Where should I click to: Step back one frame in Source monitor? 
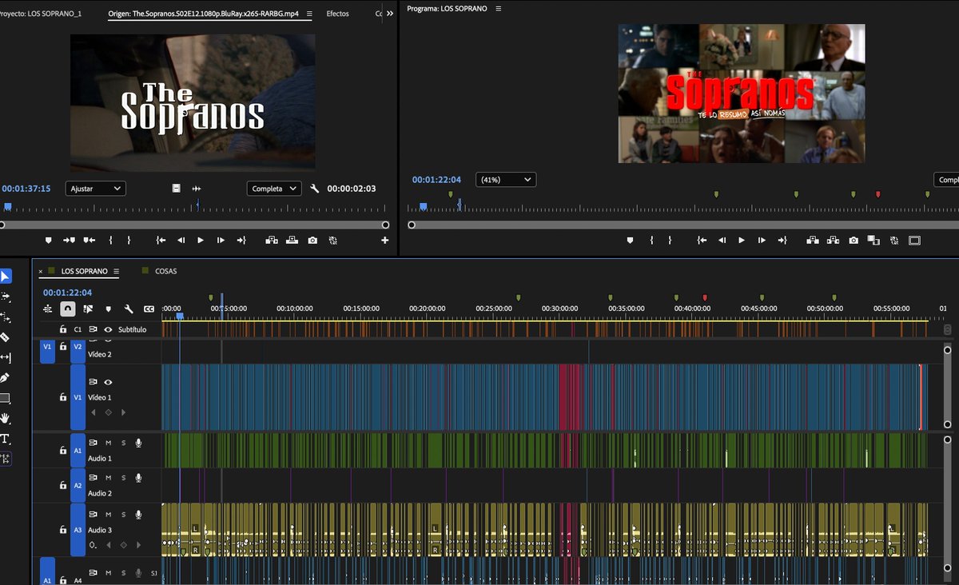click(181, 240)
